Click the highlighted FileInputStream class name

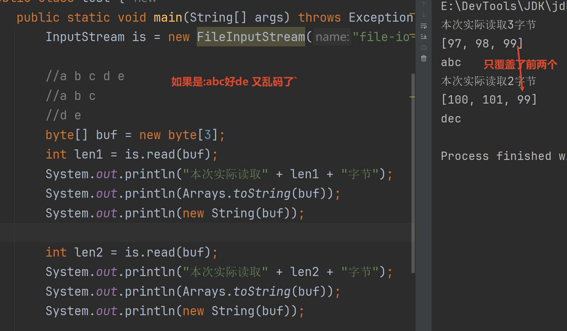(x=251, y=37)
